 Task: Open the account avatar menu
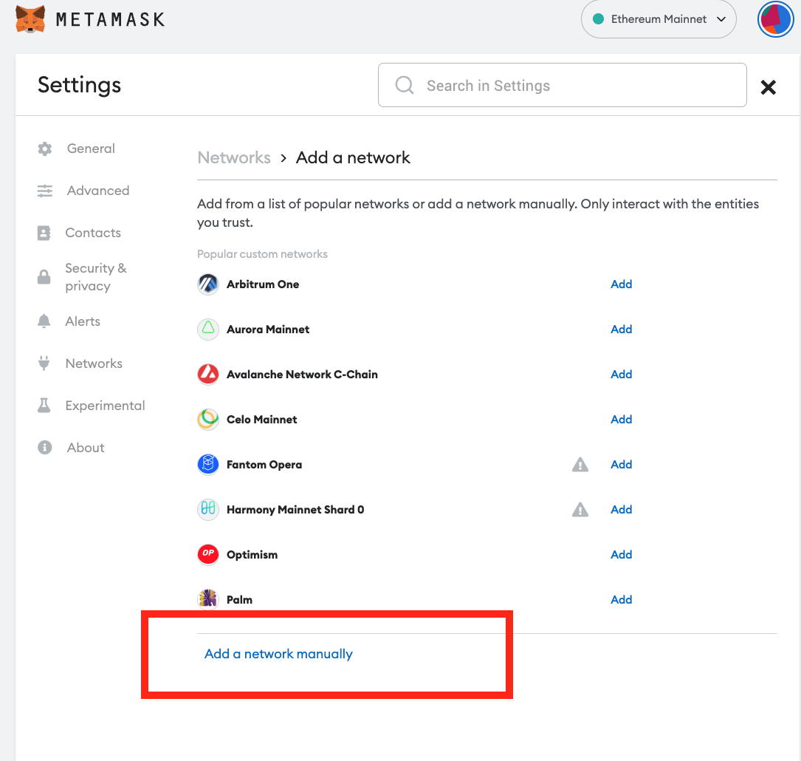pyautogui.click(x=775, y=19)
